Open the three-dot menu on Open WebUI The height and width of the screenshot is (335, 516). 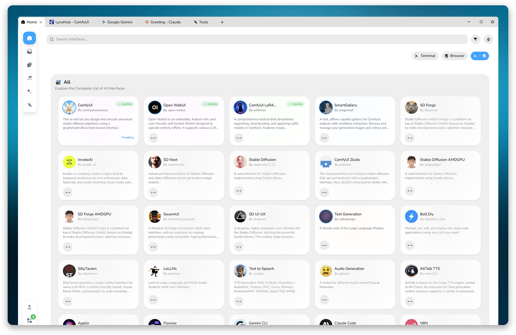(x=153, y=138)
